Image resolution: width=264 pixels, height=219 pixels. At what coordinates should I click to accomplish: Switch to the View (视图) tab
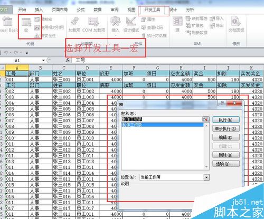(131, 9)
